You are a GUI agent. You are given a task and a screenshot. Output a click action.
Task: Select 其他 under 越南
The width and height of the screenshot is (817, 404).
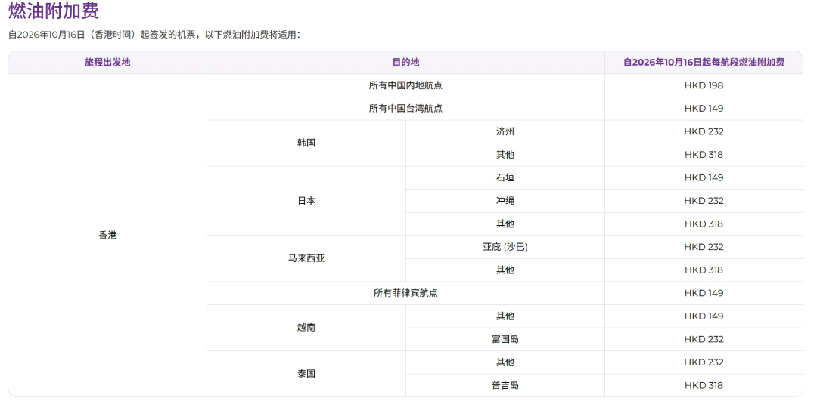tap(505, 316)
